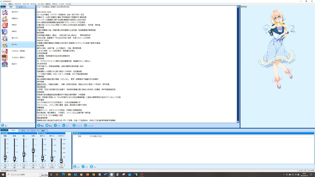This screenshot has width=315, height=177.
Task: Switch to the ボイス tuning tab
Action: (23, 131)
